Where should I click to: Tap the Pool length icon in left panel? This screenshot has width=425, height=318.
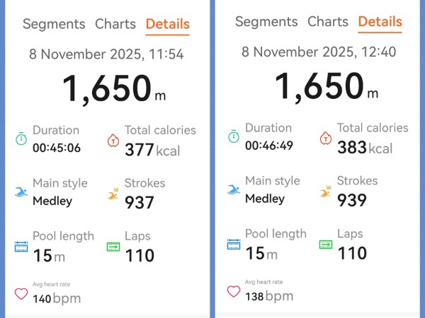tap(21, 247)
